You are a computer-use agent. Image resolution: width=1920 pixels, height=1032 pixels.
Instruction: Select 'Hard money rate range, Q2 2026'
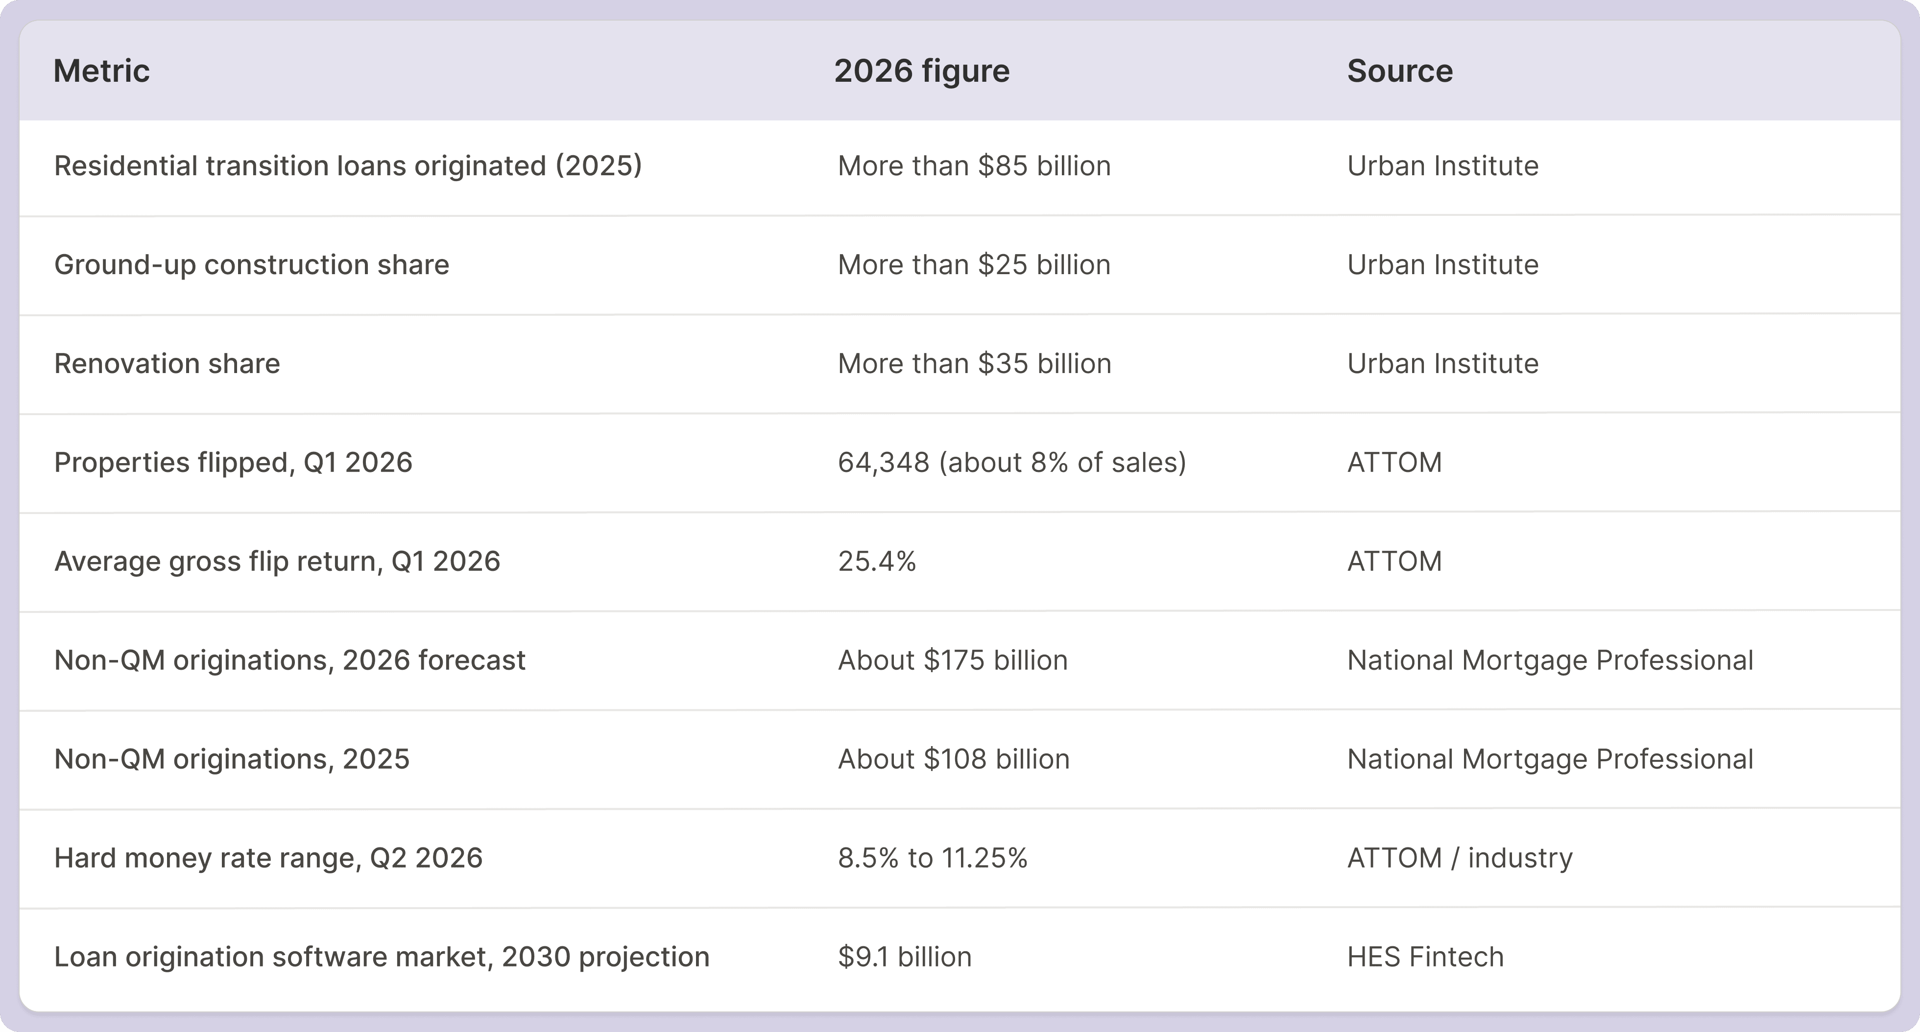point(268,858)
